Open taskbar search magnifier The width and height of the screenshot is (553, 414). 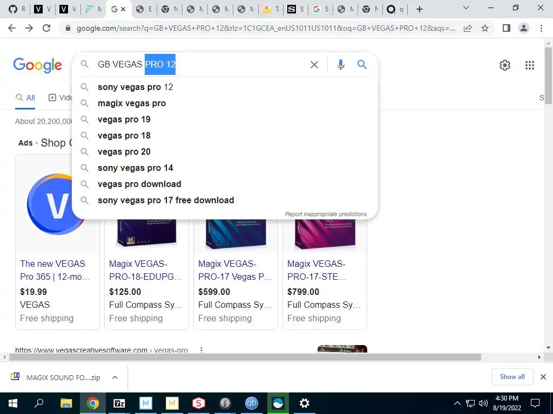(x=39, y=403)
